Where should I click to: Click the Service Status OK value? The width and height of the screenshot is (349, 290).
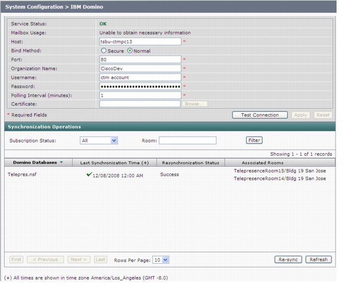coord(103,24)
